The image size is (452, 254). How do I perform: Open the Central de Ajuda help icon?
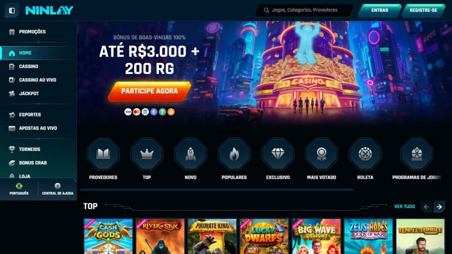pos(58,189)
